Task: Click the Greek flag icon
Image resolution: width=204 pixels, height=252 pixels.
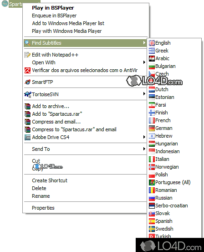Action: click(x=152, y=51)
